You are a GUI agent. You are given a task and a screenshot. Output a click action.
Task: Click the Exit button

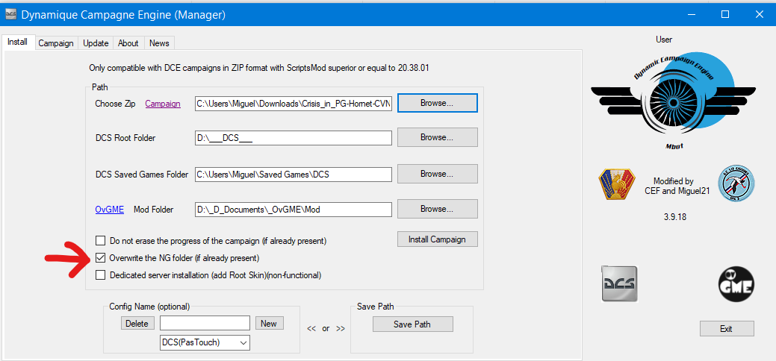726,329
